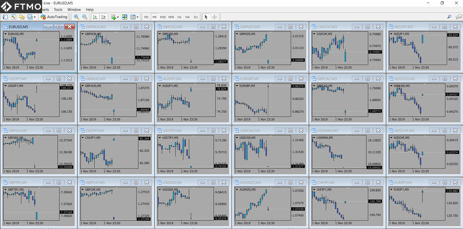
Task: Click the Indicators list plus icon
Action: 113,17
